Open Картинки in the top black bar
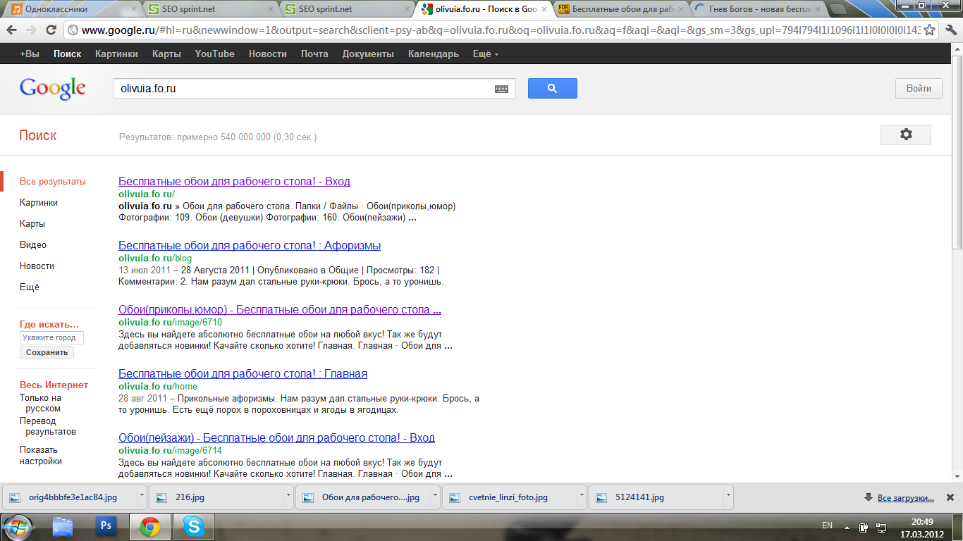Viewport: 963px width, 541px height. 116,54
